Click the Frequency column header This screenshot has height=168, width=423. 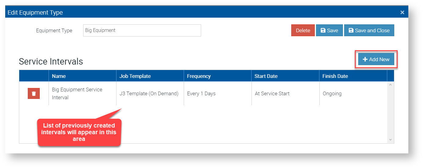pos(199,76)
